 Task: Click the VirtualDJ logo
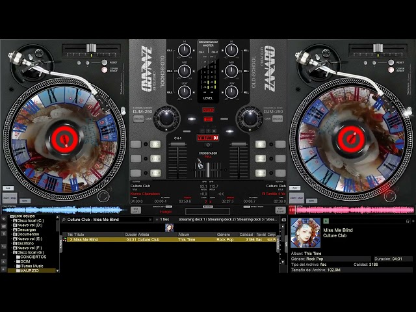pos(208,138)
